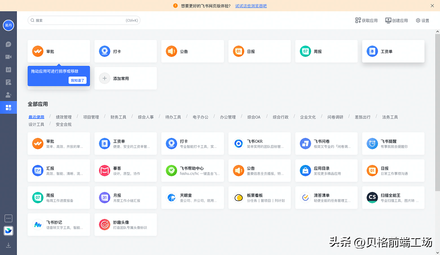Select the 设计工具 category tab

click(36, 124)
